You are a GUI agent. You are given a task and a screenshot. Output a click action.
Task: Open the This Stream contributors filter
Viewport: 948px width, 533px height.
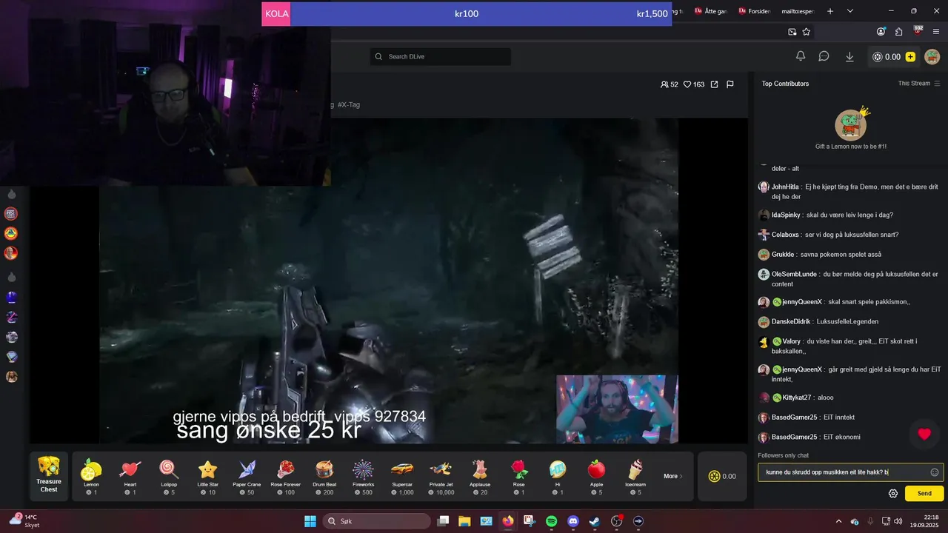[x=919, y=83]
